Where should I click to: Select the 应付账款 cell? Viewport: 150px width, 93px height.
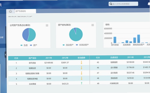114,73
